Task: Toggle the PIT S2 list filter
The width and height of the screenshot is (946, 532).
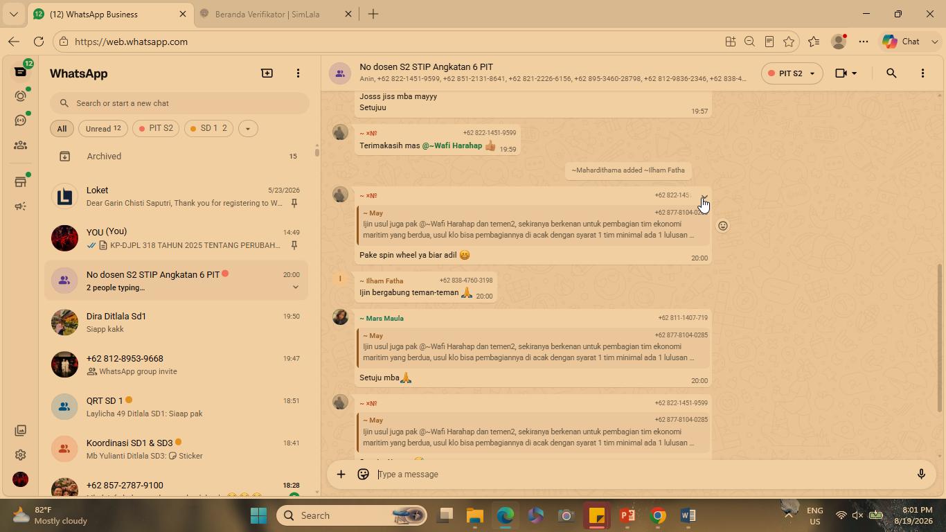Action: click(156, 128)
